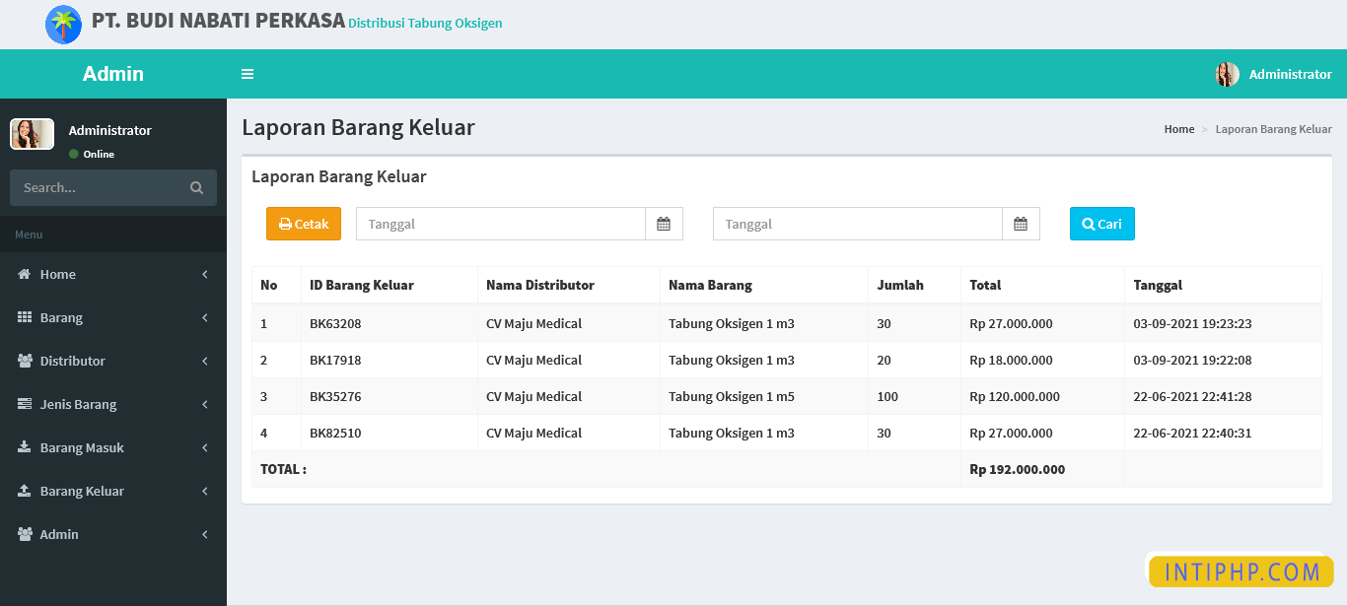Expand the Jenis Barang sidebar chevron

pyautogui.click(x=204, y=404)
